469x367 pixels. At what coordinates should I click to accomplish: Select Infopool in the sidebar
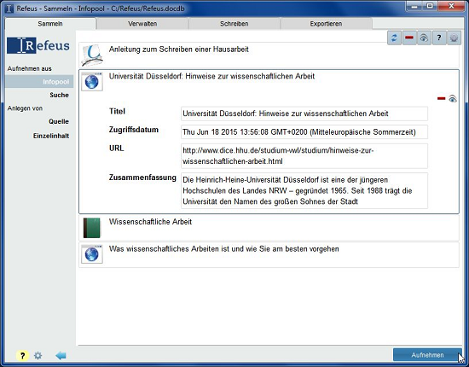click(39, 81)
